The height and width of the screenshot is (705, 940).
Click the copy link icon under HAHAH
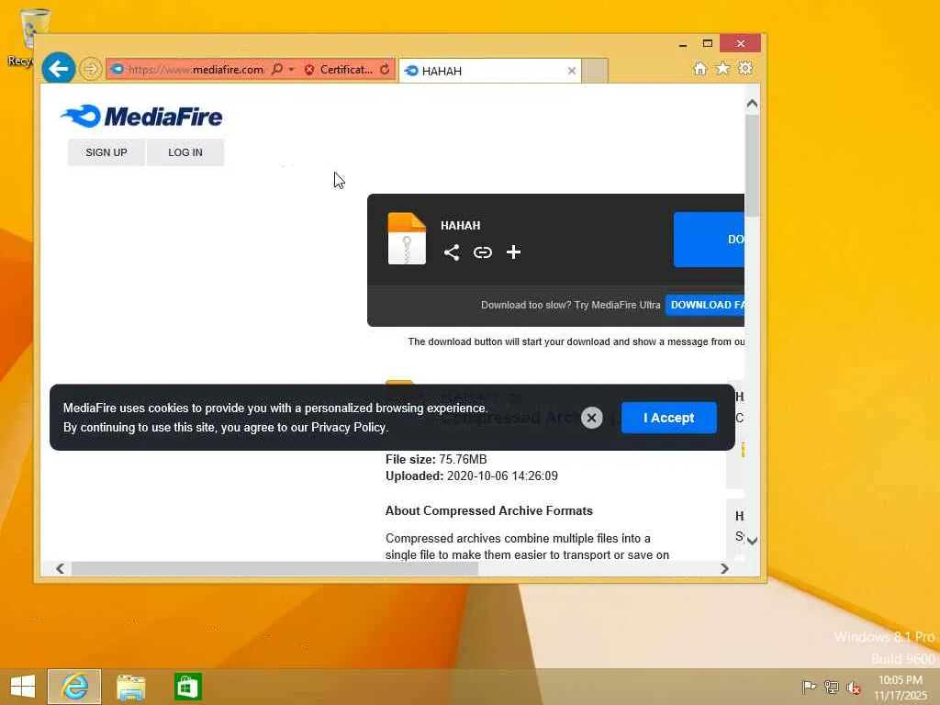(483, 252)
